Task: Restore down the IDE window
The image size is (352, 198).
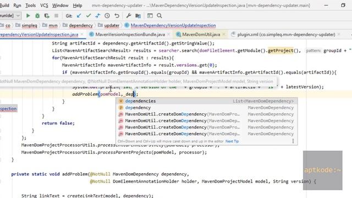Action: (343, 5)
